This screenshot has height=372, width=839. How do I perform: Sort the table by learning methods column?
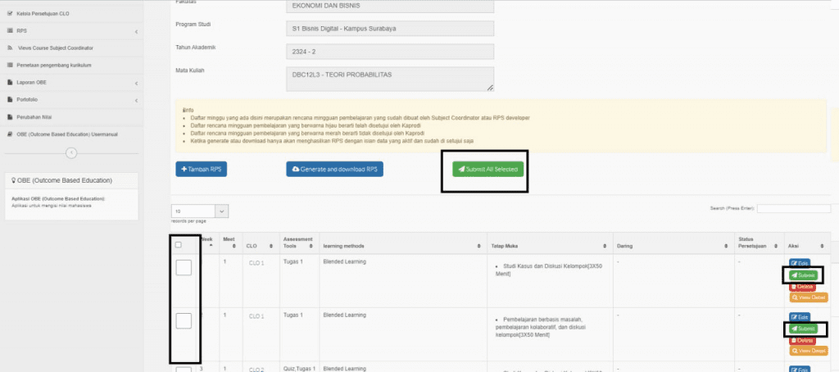(479, 245)
